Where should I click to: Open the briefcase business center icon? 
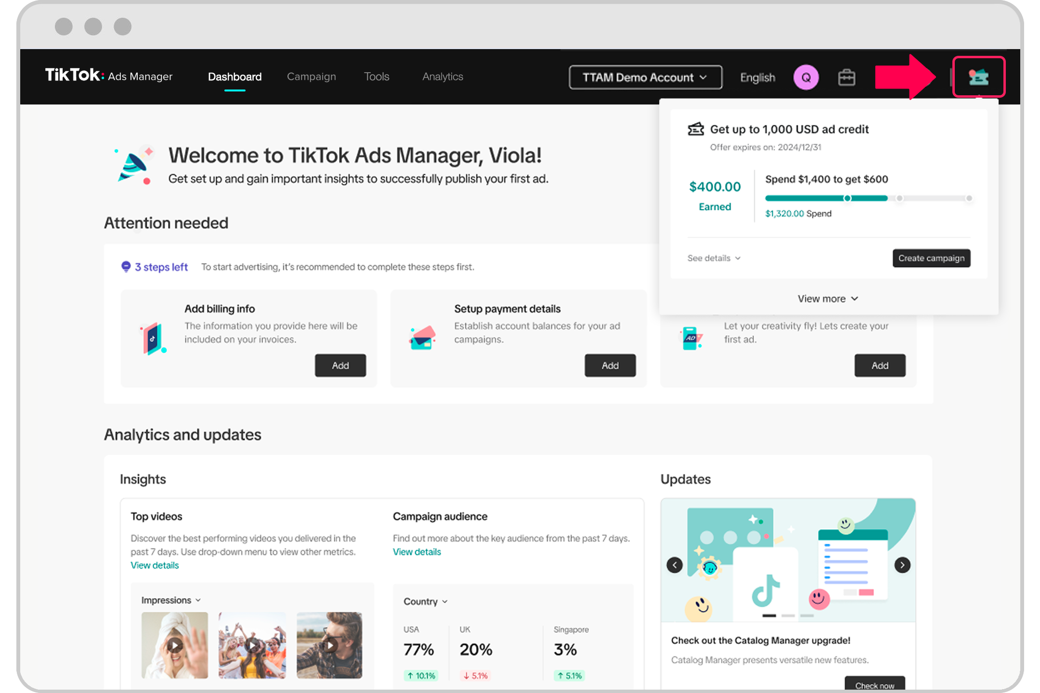click(x=846, y=77)
